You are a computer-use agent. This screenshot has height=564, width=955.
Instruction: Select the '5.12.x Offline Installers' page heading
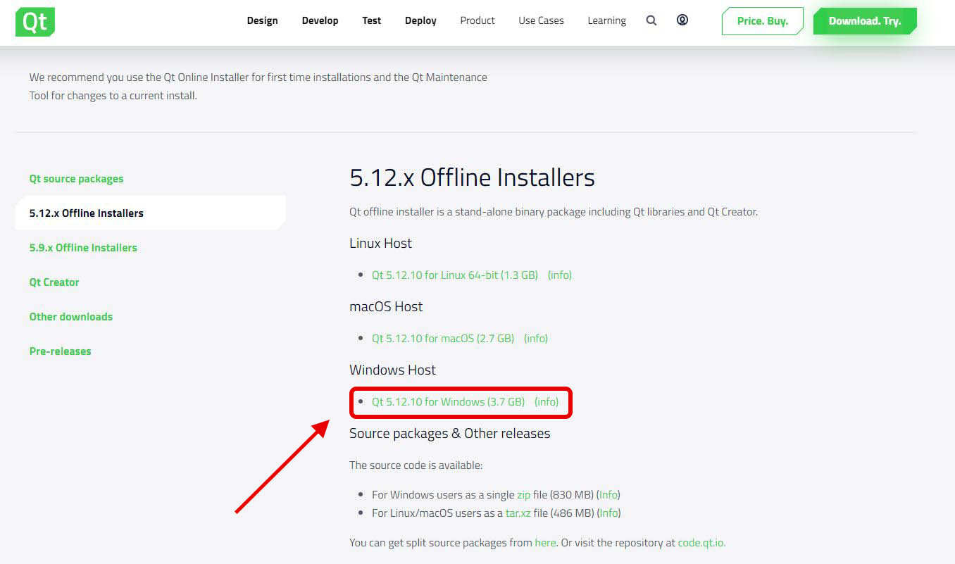tap(472, 177)
